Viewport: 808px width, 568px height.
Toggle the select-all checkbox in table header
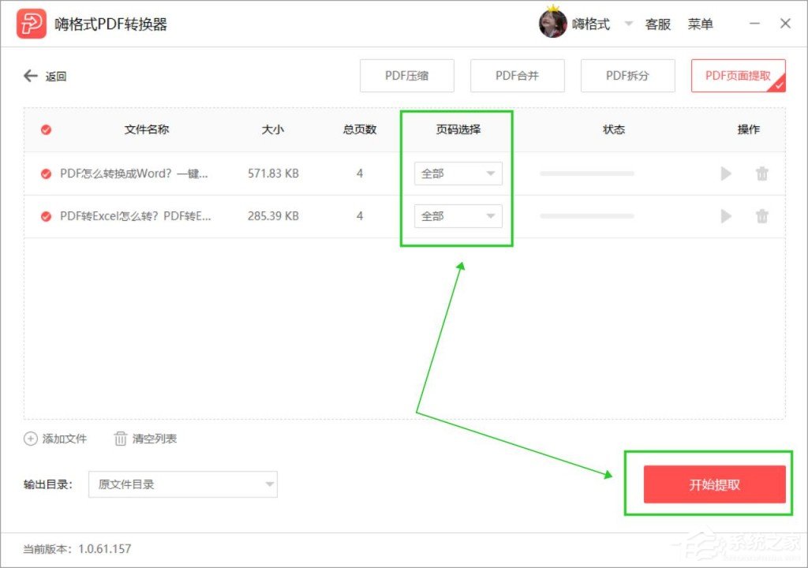(44, 130)
